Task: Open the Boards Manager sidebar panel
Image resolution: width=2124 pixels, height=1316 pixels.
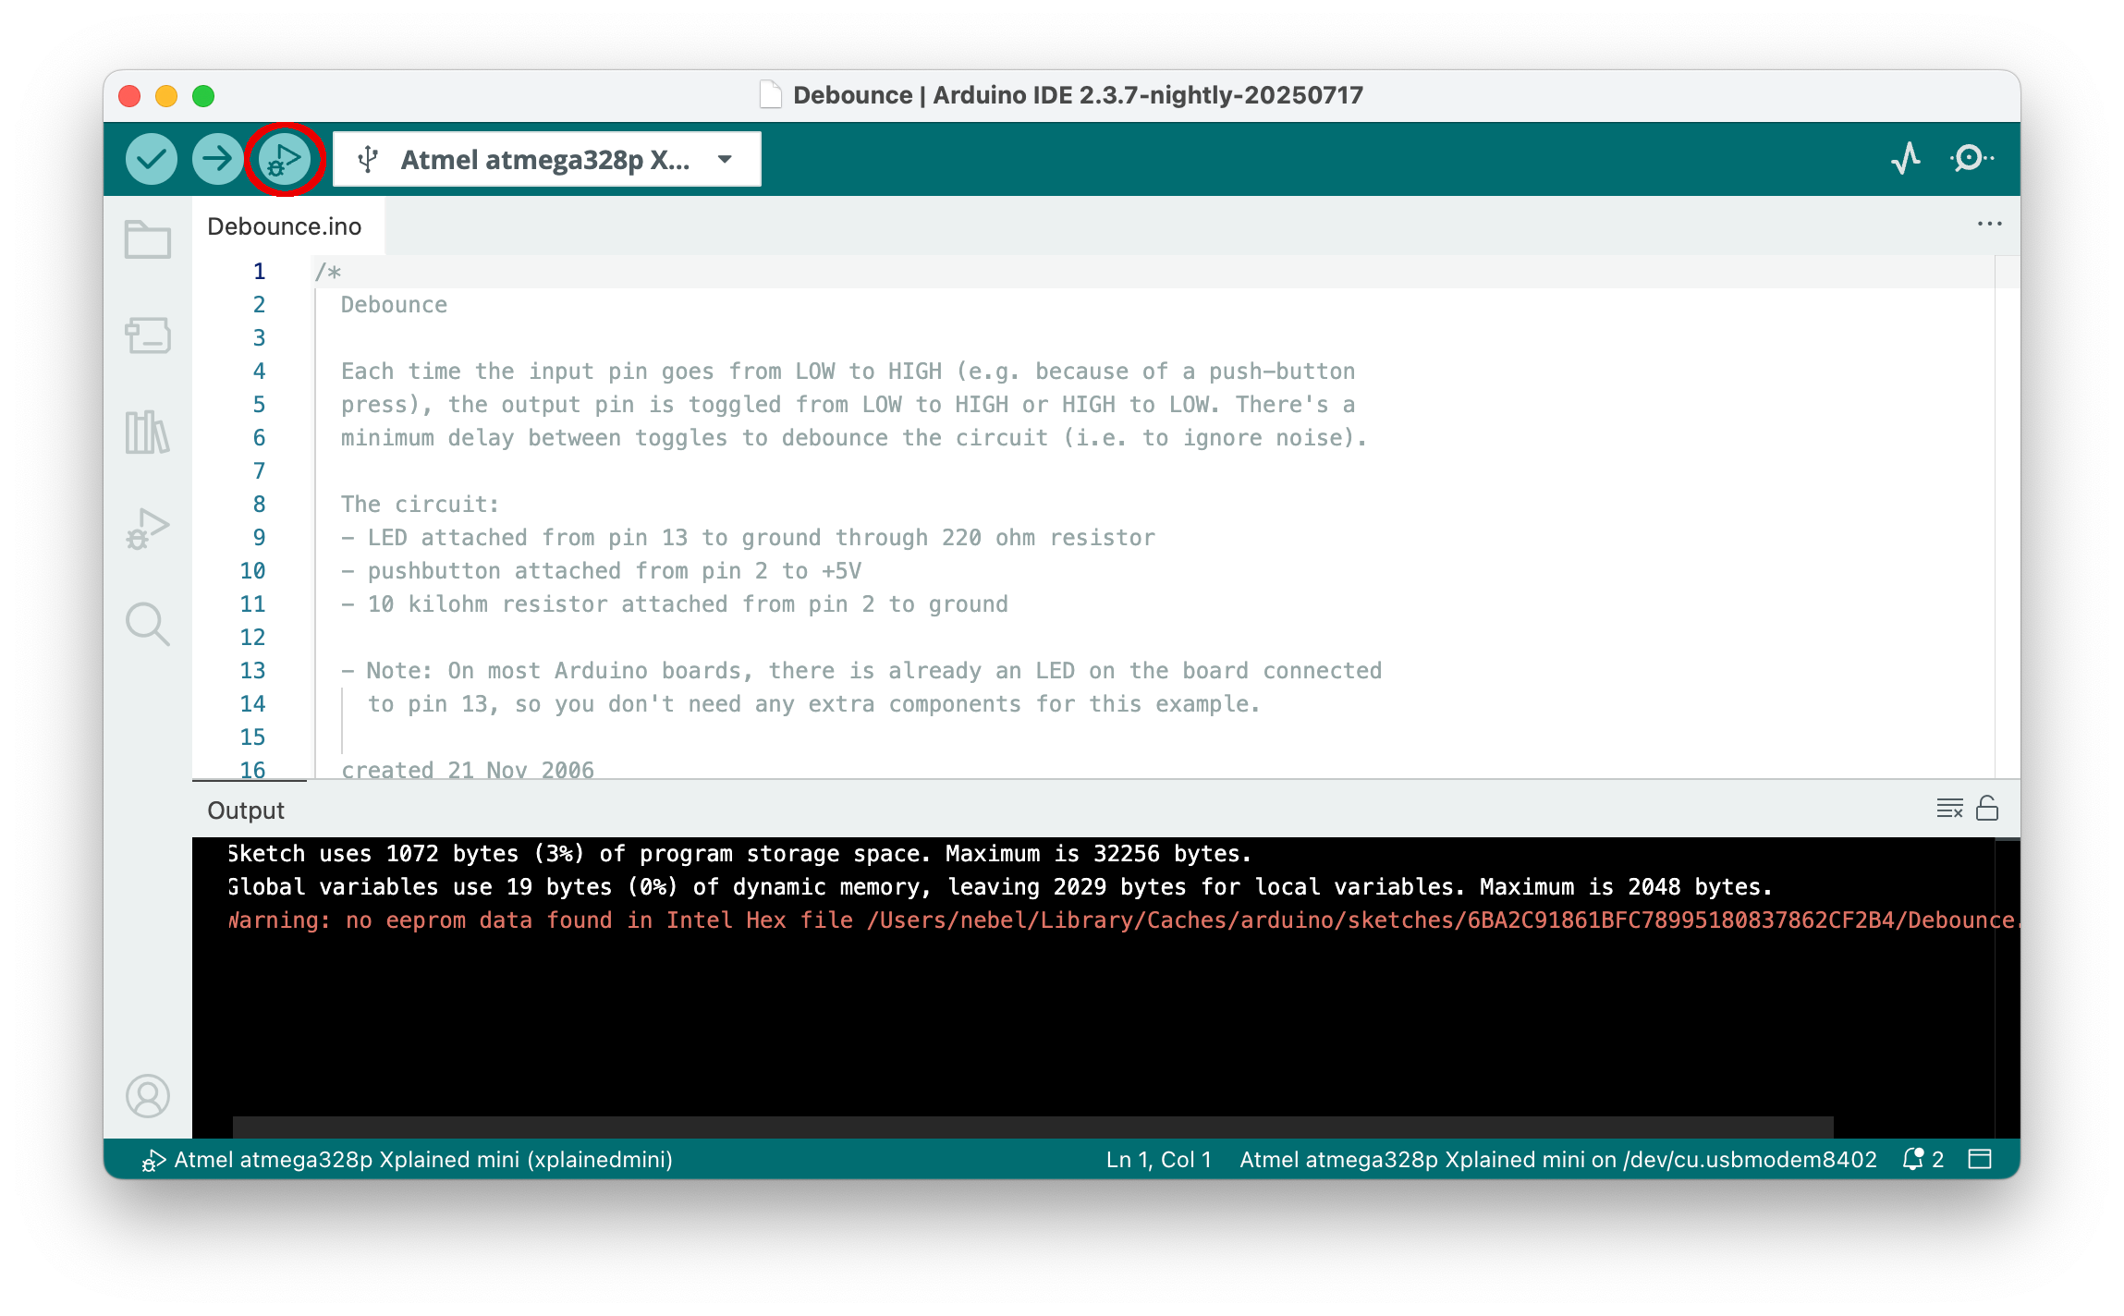Action: 148,336
